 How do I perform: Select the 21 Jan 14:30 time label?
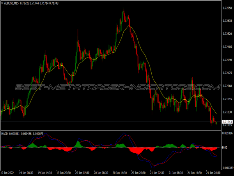point(195,173)
